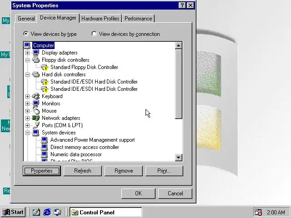Click the second IDE/ESDI controller warning icon
This screenshot has width=291, height=218.
(x=45, y=89)
